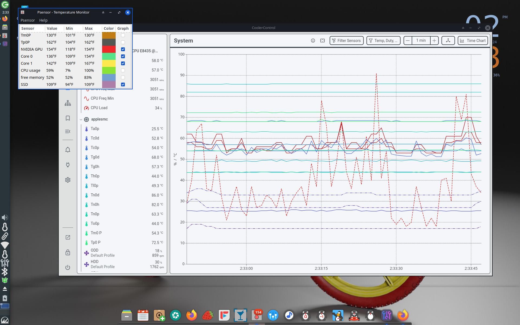Enable CPU usage graph checkbox
The height and width of the screenshot is (325, 520).
coord(123,70)
